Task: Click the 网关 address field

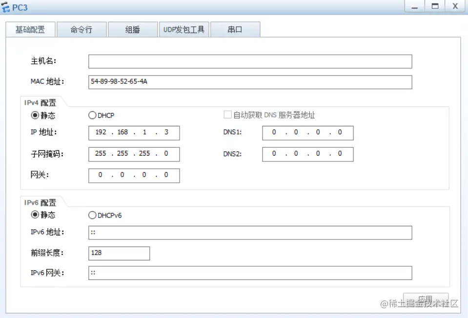Action: pos(134,176)
